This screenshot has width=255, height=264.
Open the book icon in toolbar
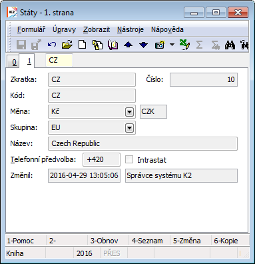click(113, 45)
